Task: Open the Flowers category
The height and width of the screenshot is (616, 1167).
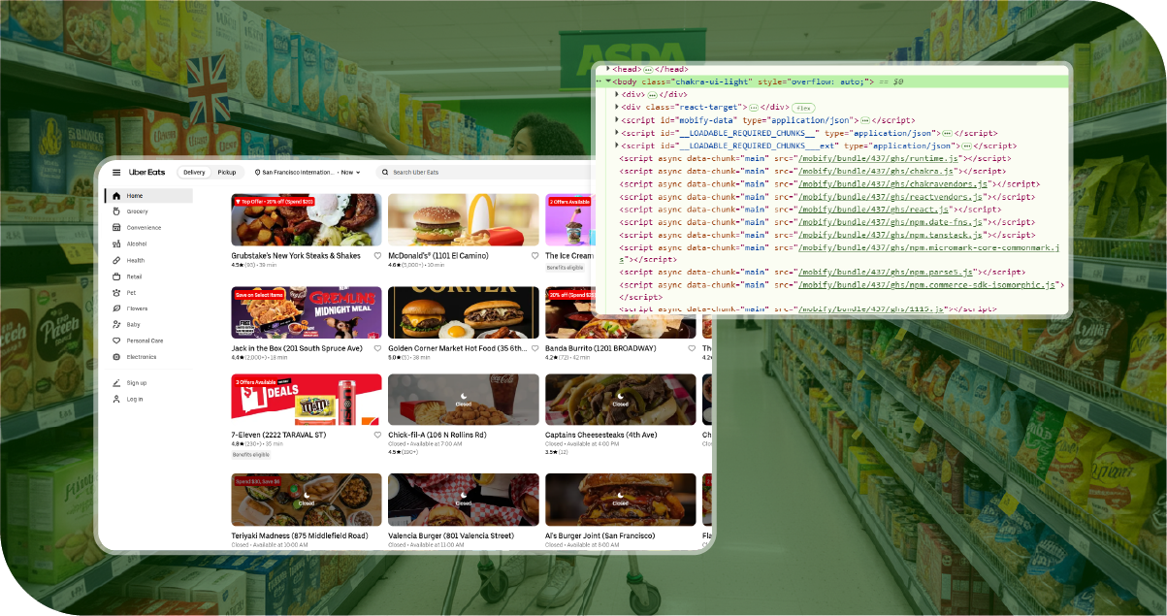Action: pyautogui.click(x=114, y=308)
